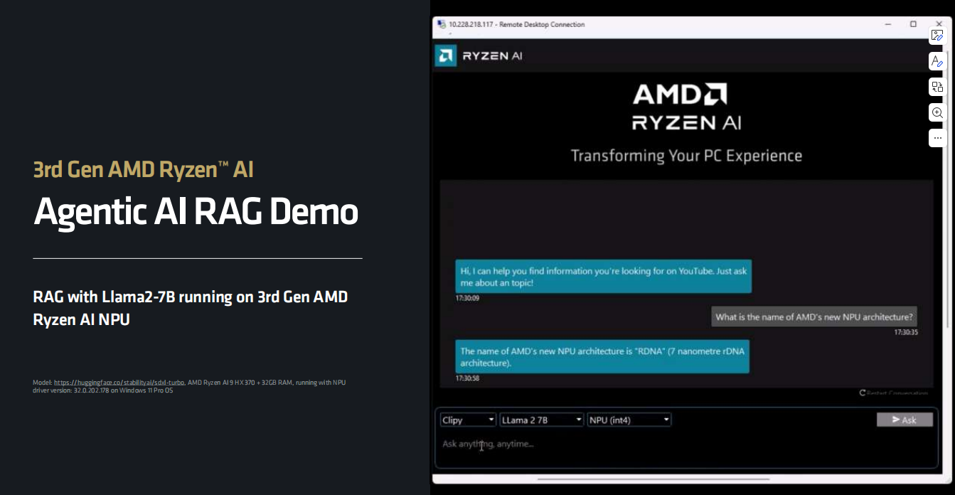
Task: Click the zoom-in magnifier icon
Action: tap(937, 112)
